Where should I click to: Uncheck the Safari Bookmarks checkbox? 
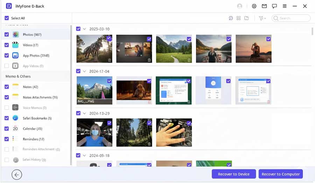point(7,118)
